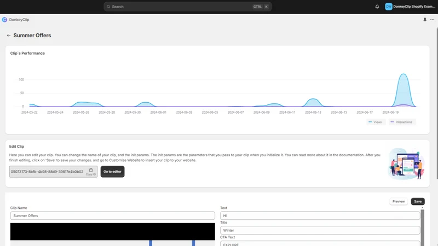Toggle the Interactions series in chart legend
The image size is (438, 246).
(401, 122)
